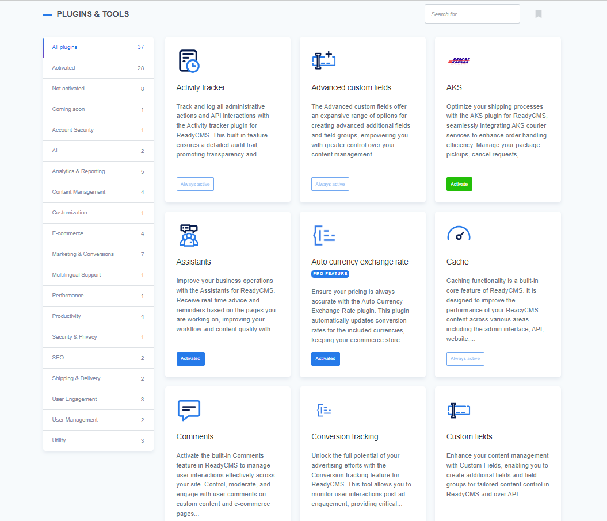The image size is (607, 521).
Task: Click count 28 beside Activated
Action: (x=141, y=68)
